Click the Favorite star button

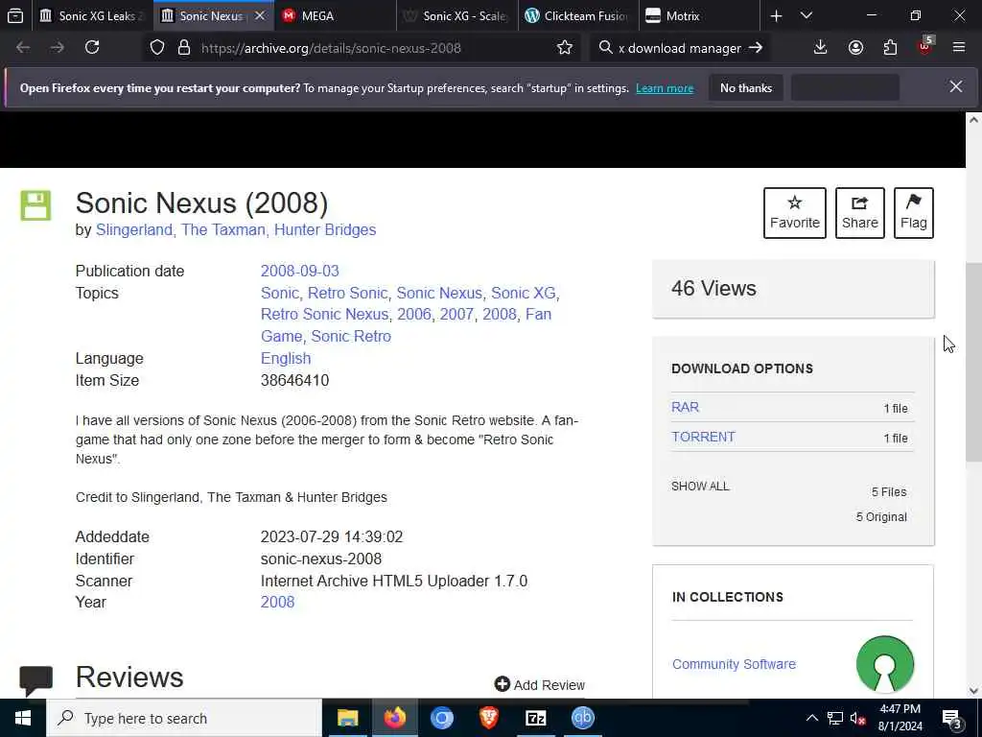click(x=795, y=213)
